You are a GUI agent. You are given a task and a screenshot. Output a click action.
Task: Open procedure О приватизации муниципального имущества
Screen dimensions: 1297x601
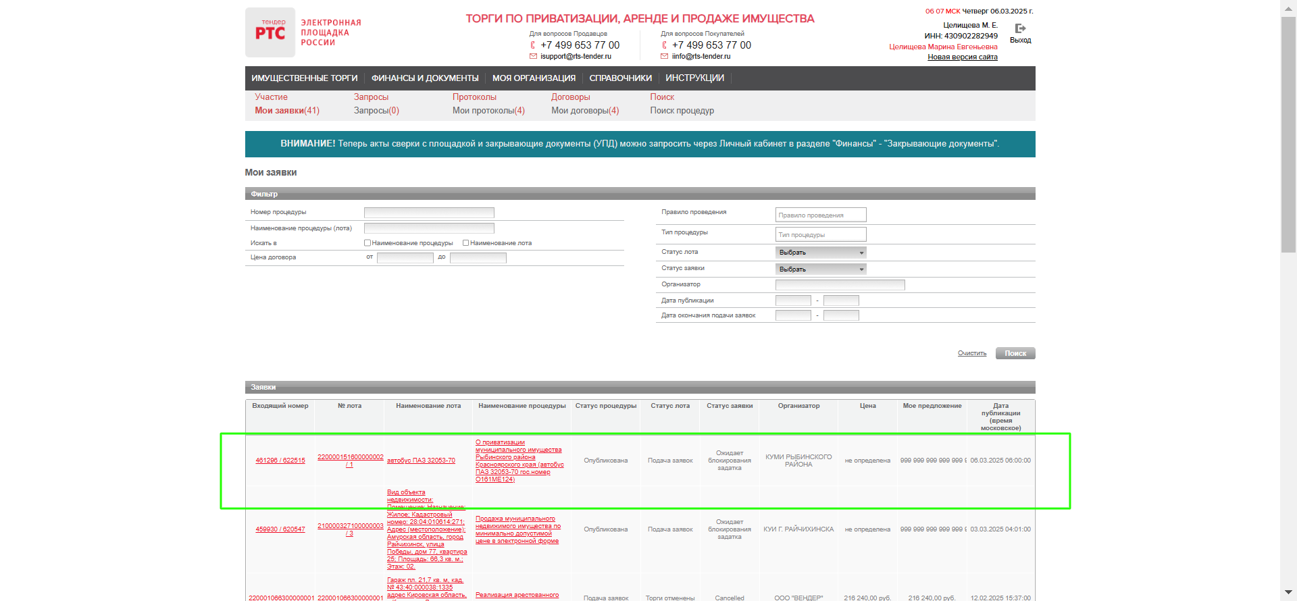(519, 461)
